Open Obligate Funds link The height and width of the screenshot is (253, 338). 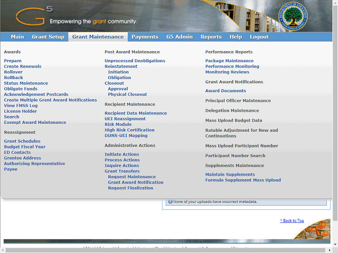(21, 89)
